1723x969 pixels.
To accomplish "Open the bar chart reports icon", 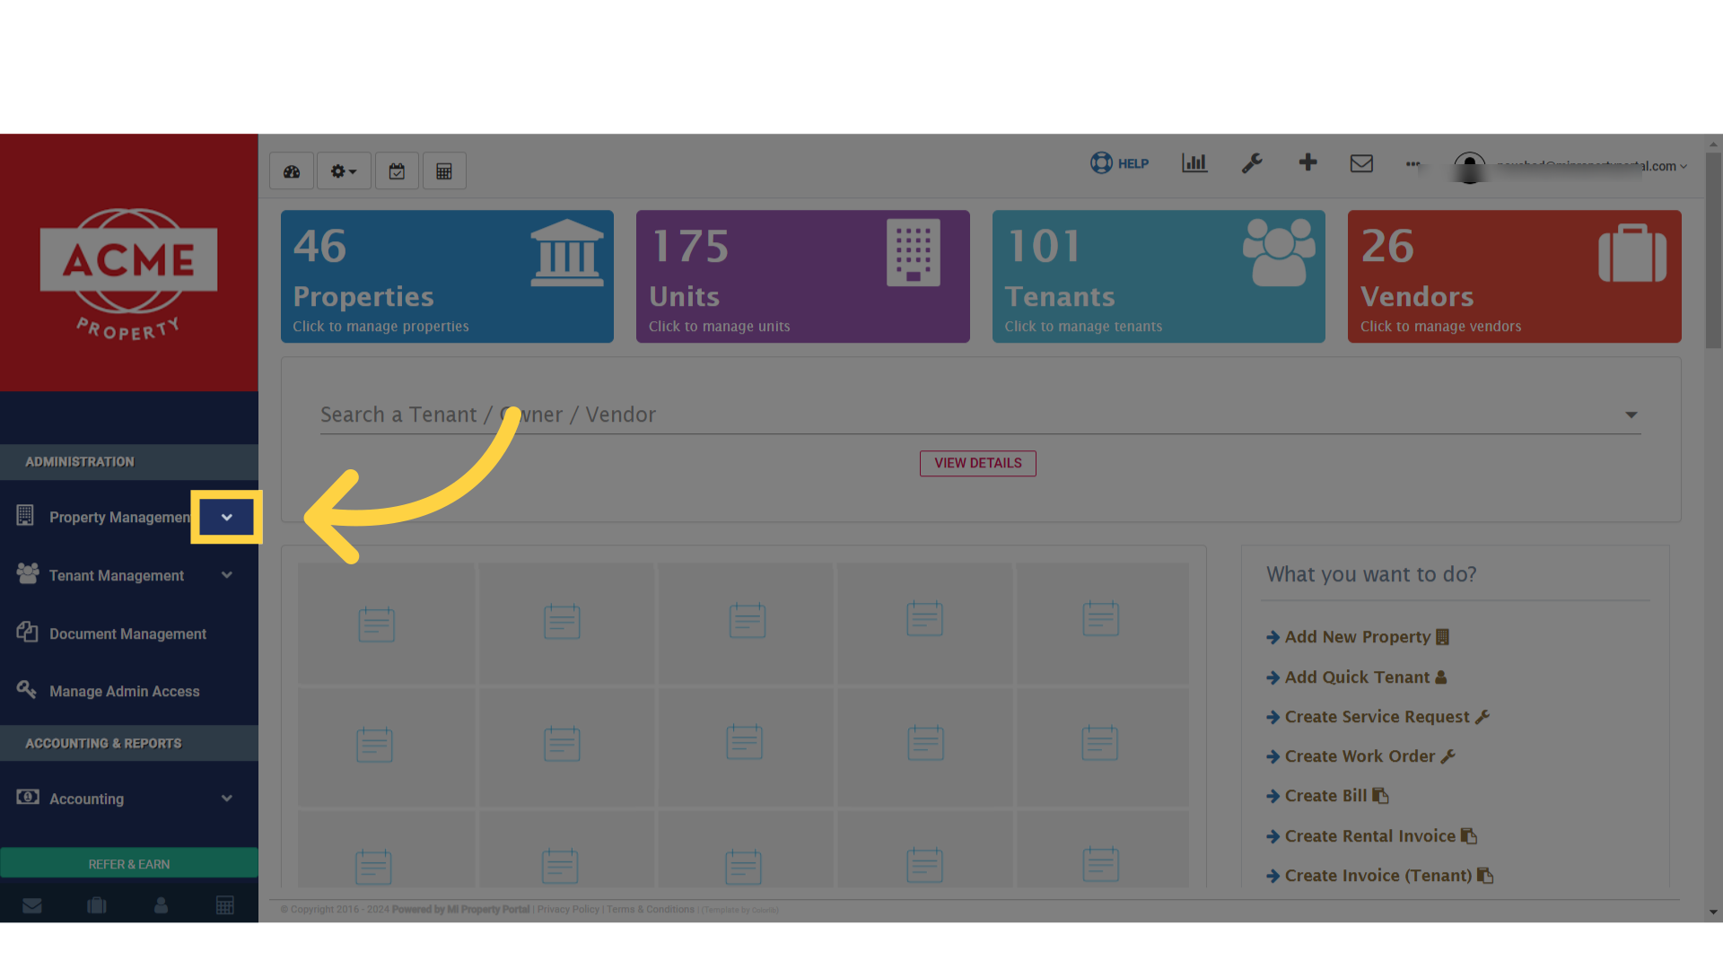I will (1194, 163).
